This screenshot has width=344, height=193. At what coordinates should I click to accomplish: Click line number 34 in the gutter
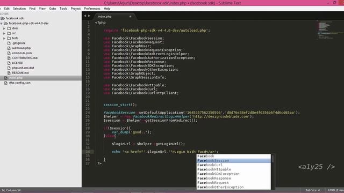pos(88,152)
